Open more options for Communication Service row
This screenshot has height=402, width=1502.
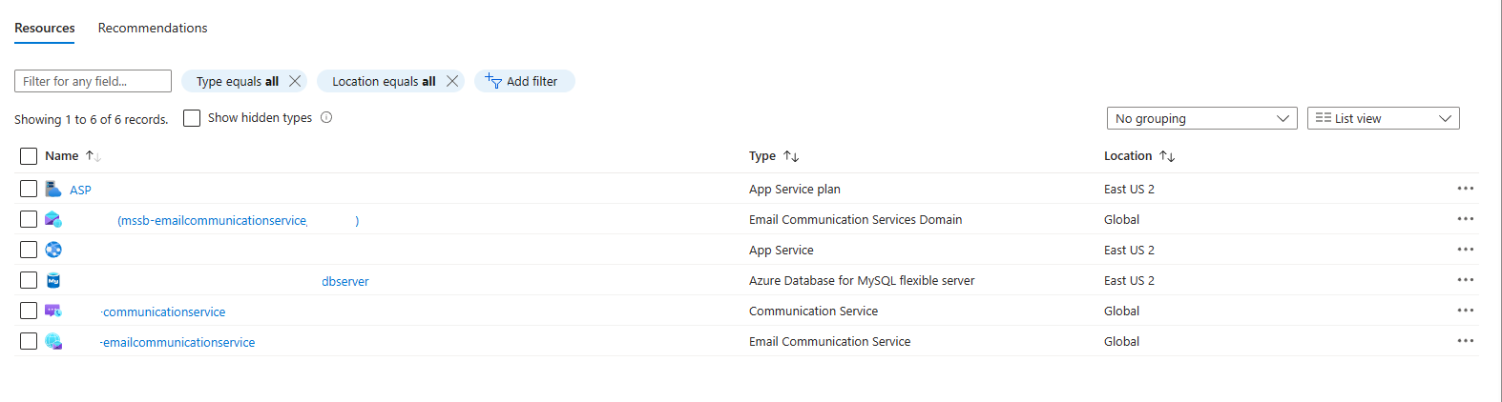pyautogui.click(x=1466, y=311)
